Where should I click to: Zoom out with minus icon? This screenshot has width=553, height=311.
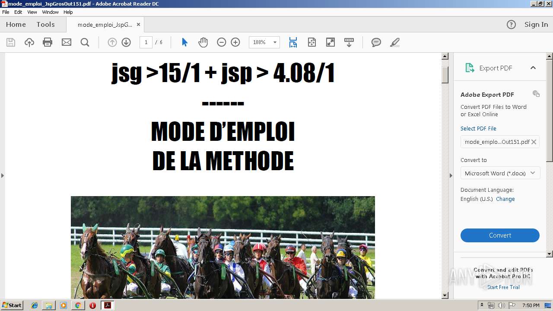pyautogui.click(x=221, y=42)
